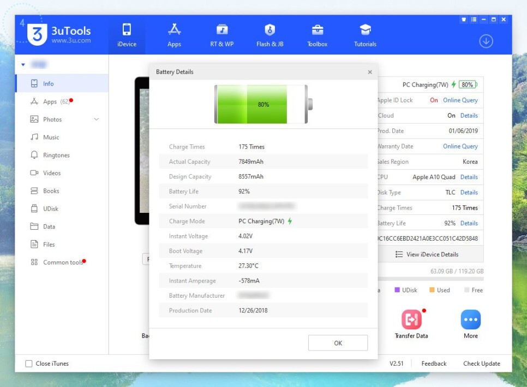527x387 pixels.
Task: Open Flash & JB tab
Action: tap(270, 35)
